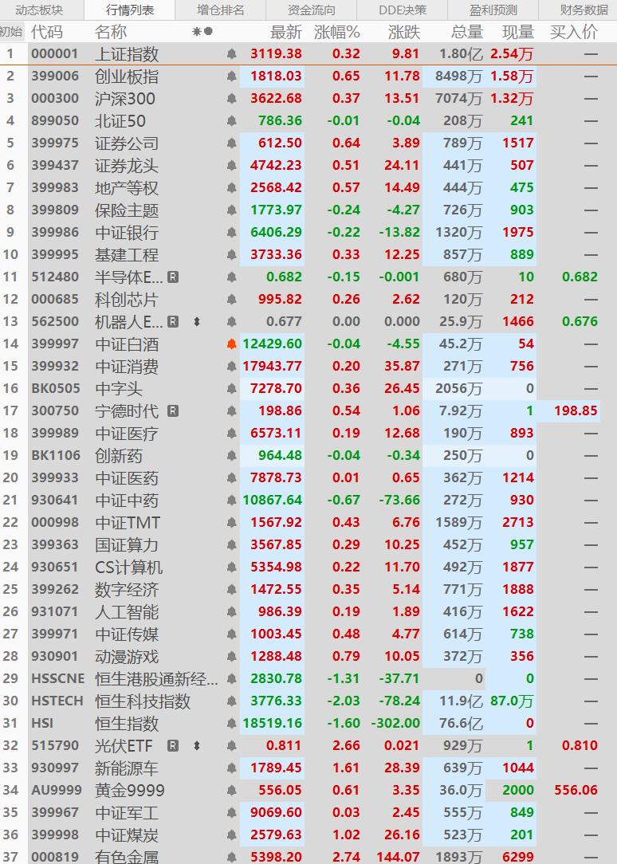
Task: Click alert bell for 恒生科技指数
Action: click(x=231, y=701)
